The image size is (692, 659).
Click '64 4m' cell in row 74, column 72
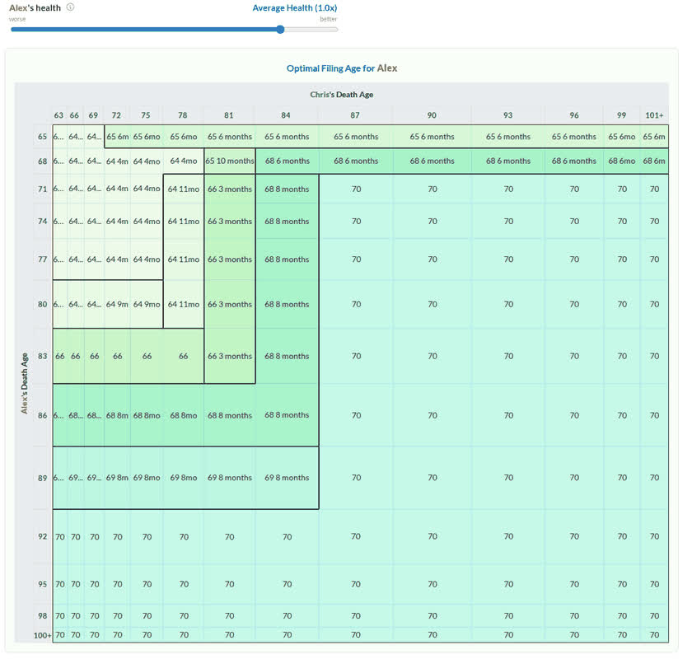tap(117, 221)
